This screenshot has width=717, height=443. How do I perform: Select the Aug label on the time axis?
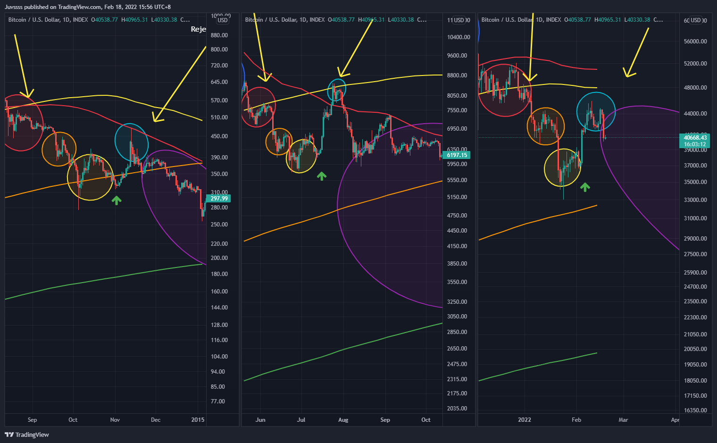point(343,420)
